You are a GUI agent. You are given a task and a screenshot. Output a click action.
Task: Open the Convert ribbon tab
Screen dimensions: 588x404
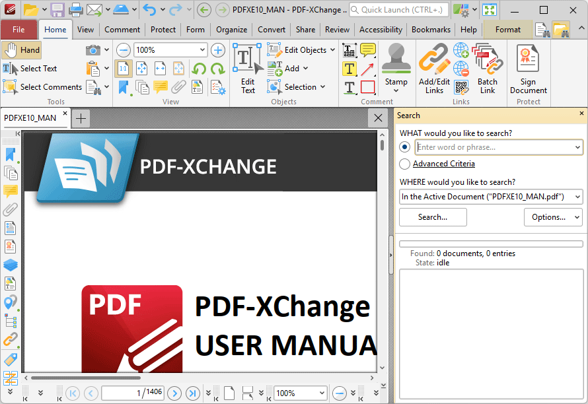(x=272, y=30)
